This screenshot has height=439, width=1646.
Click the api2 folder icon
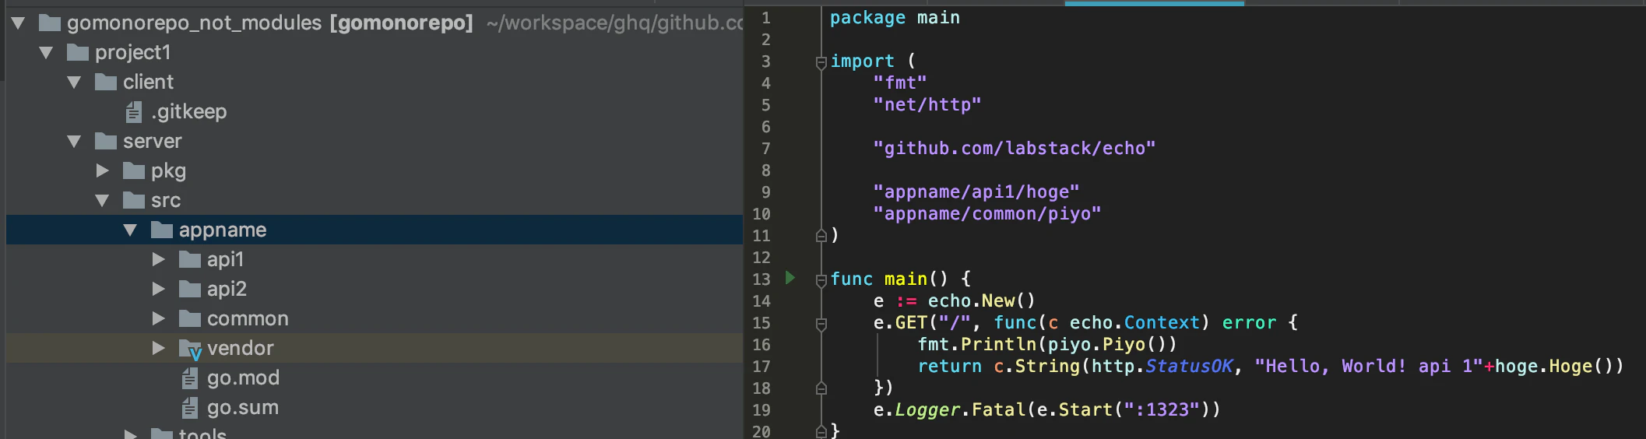tap(190, 290)
